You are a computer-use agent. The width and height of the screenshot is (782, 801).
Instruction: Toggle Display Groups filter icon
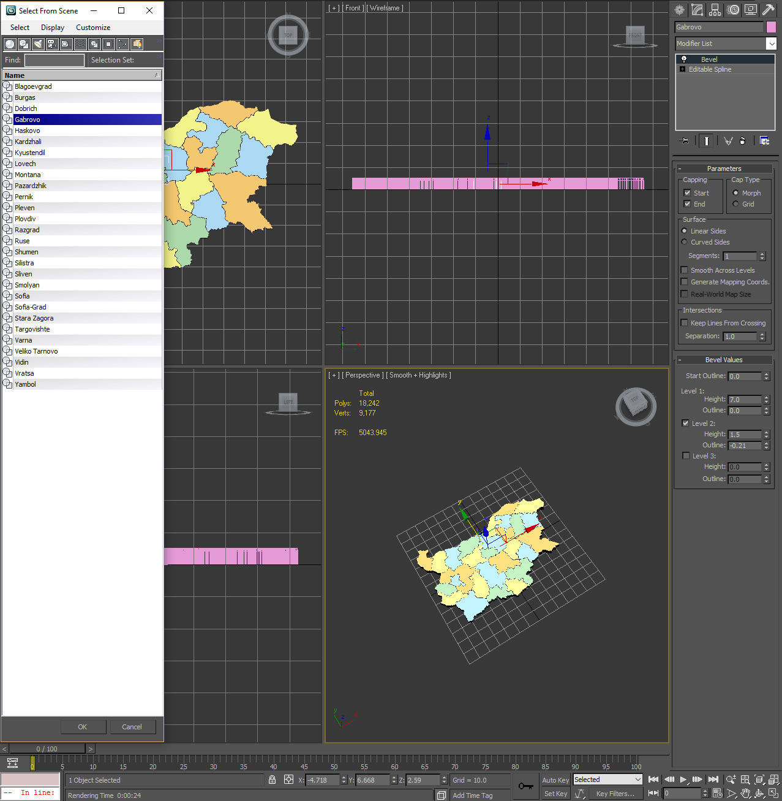94,44
